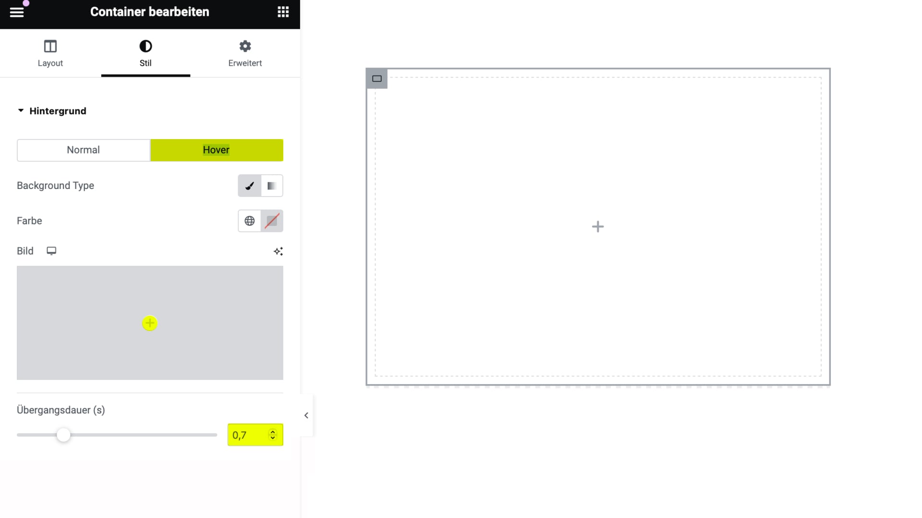Click the position/move icon for Bild
The height and width of the screenshot is (518, 922).
tap(278, 251)
